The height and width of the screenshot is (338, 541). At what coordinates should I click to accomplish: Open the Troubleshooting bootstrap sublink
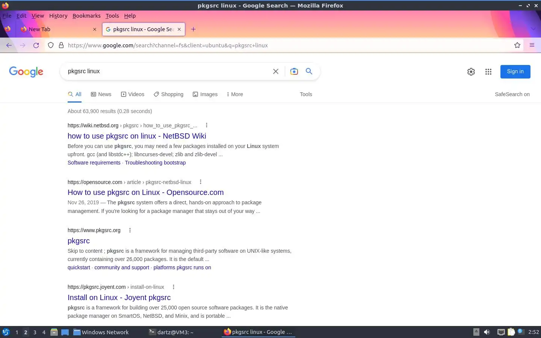tap(155, 163)
